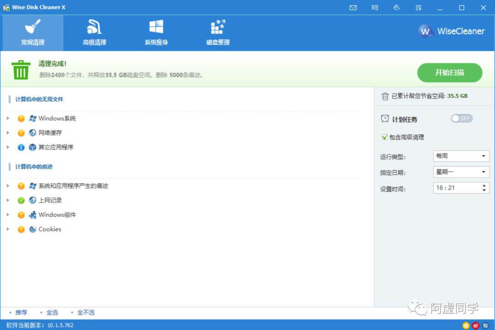Expand the 网络缓存 tree node arrow
Image resolution: width=495 pixels, height=330 pixels.
point(8,133)
